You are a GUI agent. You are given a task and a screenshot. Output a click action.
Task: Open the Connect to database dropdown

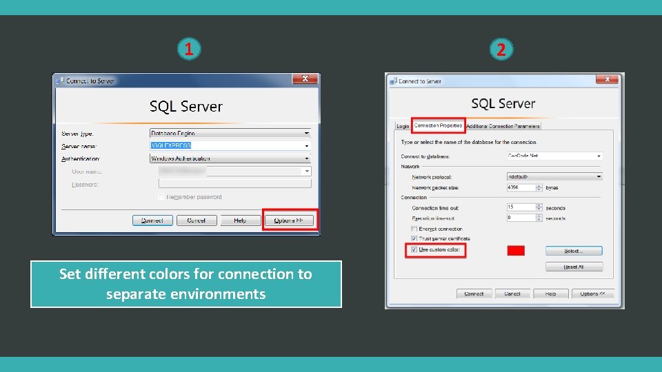(554, 156)
